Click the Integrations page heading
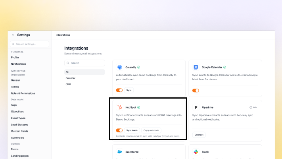The width and height of the screenshot is (282, 159). (76, 48)
